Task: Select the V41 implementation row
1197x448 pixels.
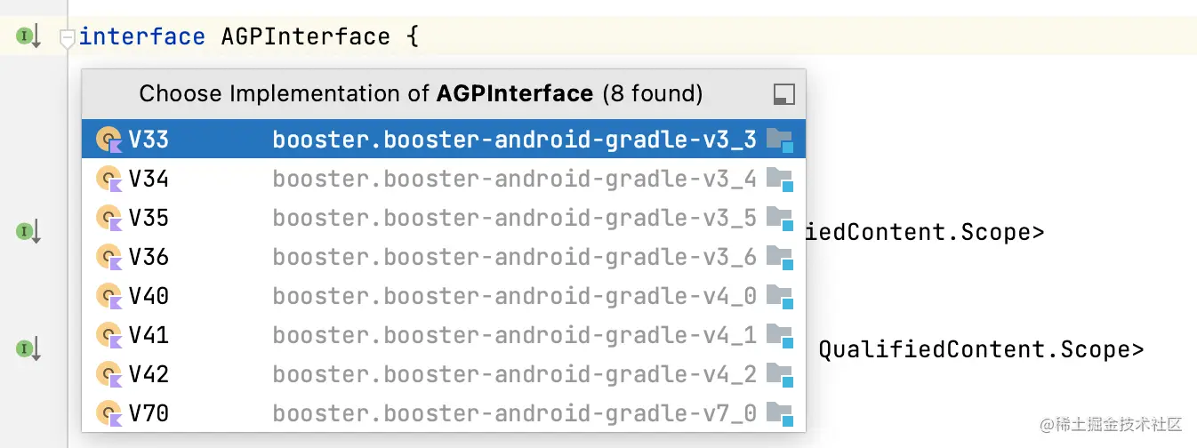Action: [x=444, y=335]
